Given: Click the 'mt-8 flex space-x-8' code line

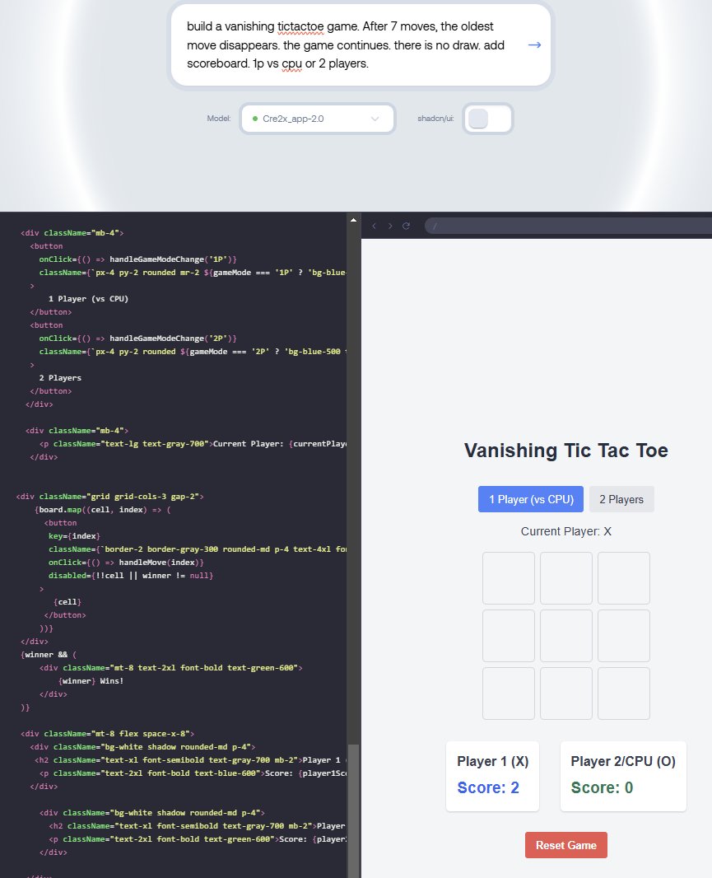Looking at the screenshot, I should [x=108, y=734].
